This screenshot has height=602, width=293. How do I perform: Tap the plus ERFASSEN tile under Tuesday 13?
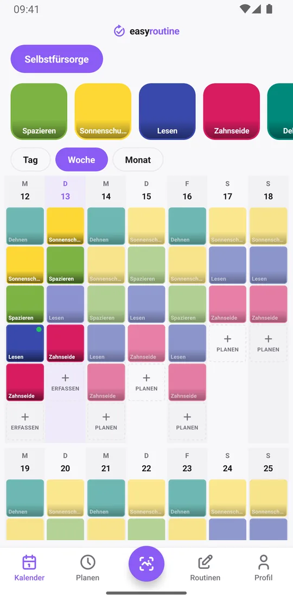click(x=65, y=382)
